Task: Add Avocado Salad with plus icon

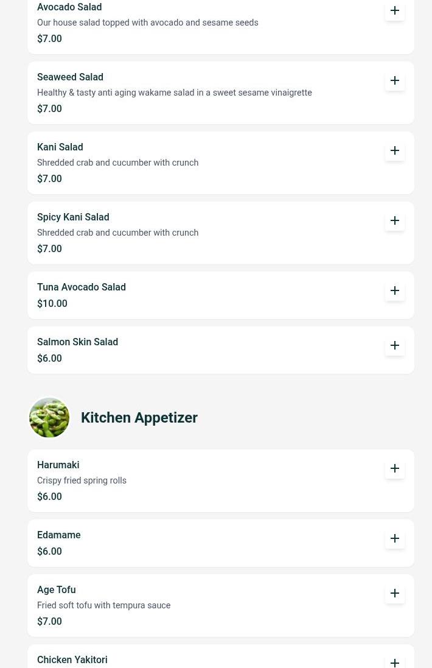Action: point(394,10)
